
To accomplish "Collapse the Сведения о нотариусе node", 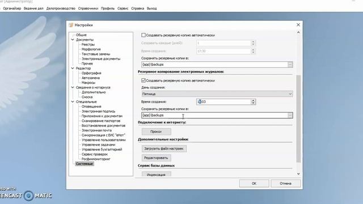I will coord(73,87).
